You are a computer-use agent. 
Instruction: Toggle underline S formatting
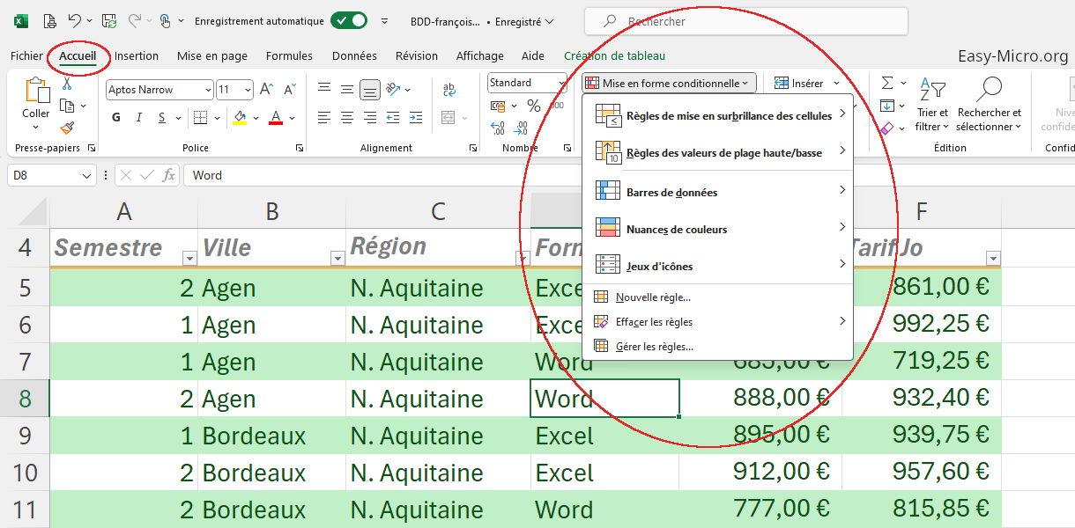click(x=161, y=118)
